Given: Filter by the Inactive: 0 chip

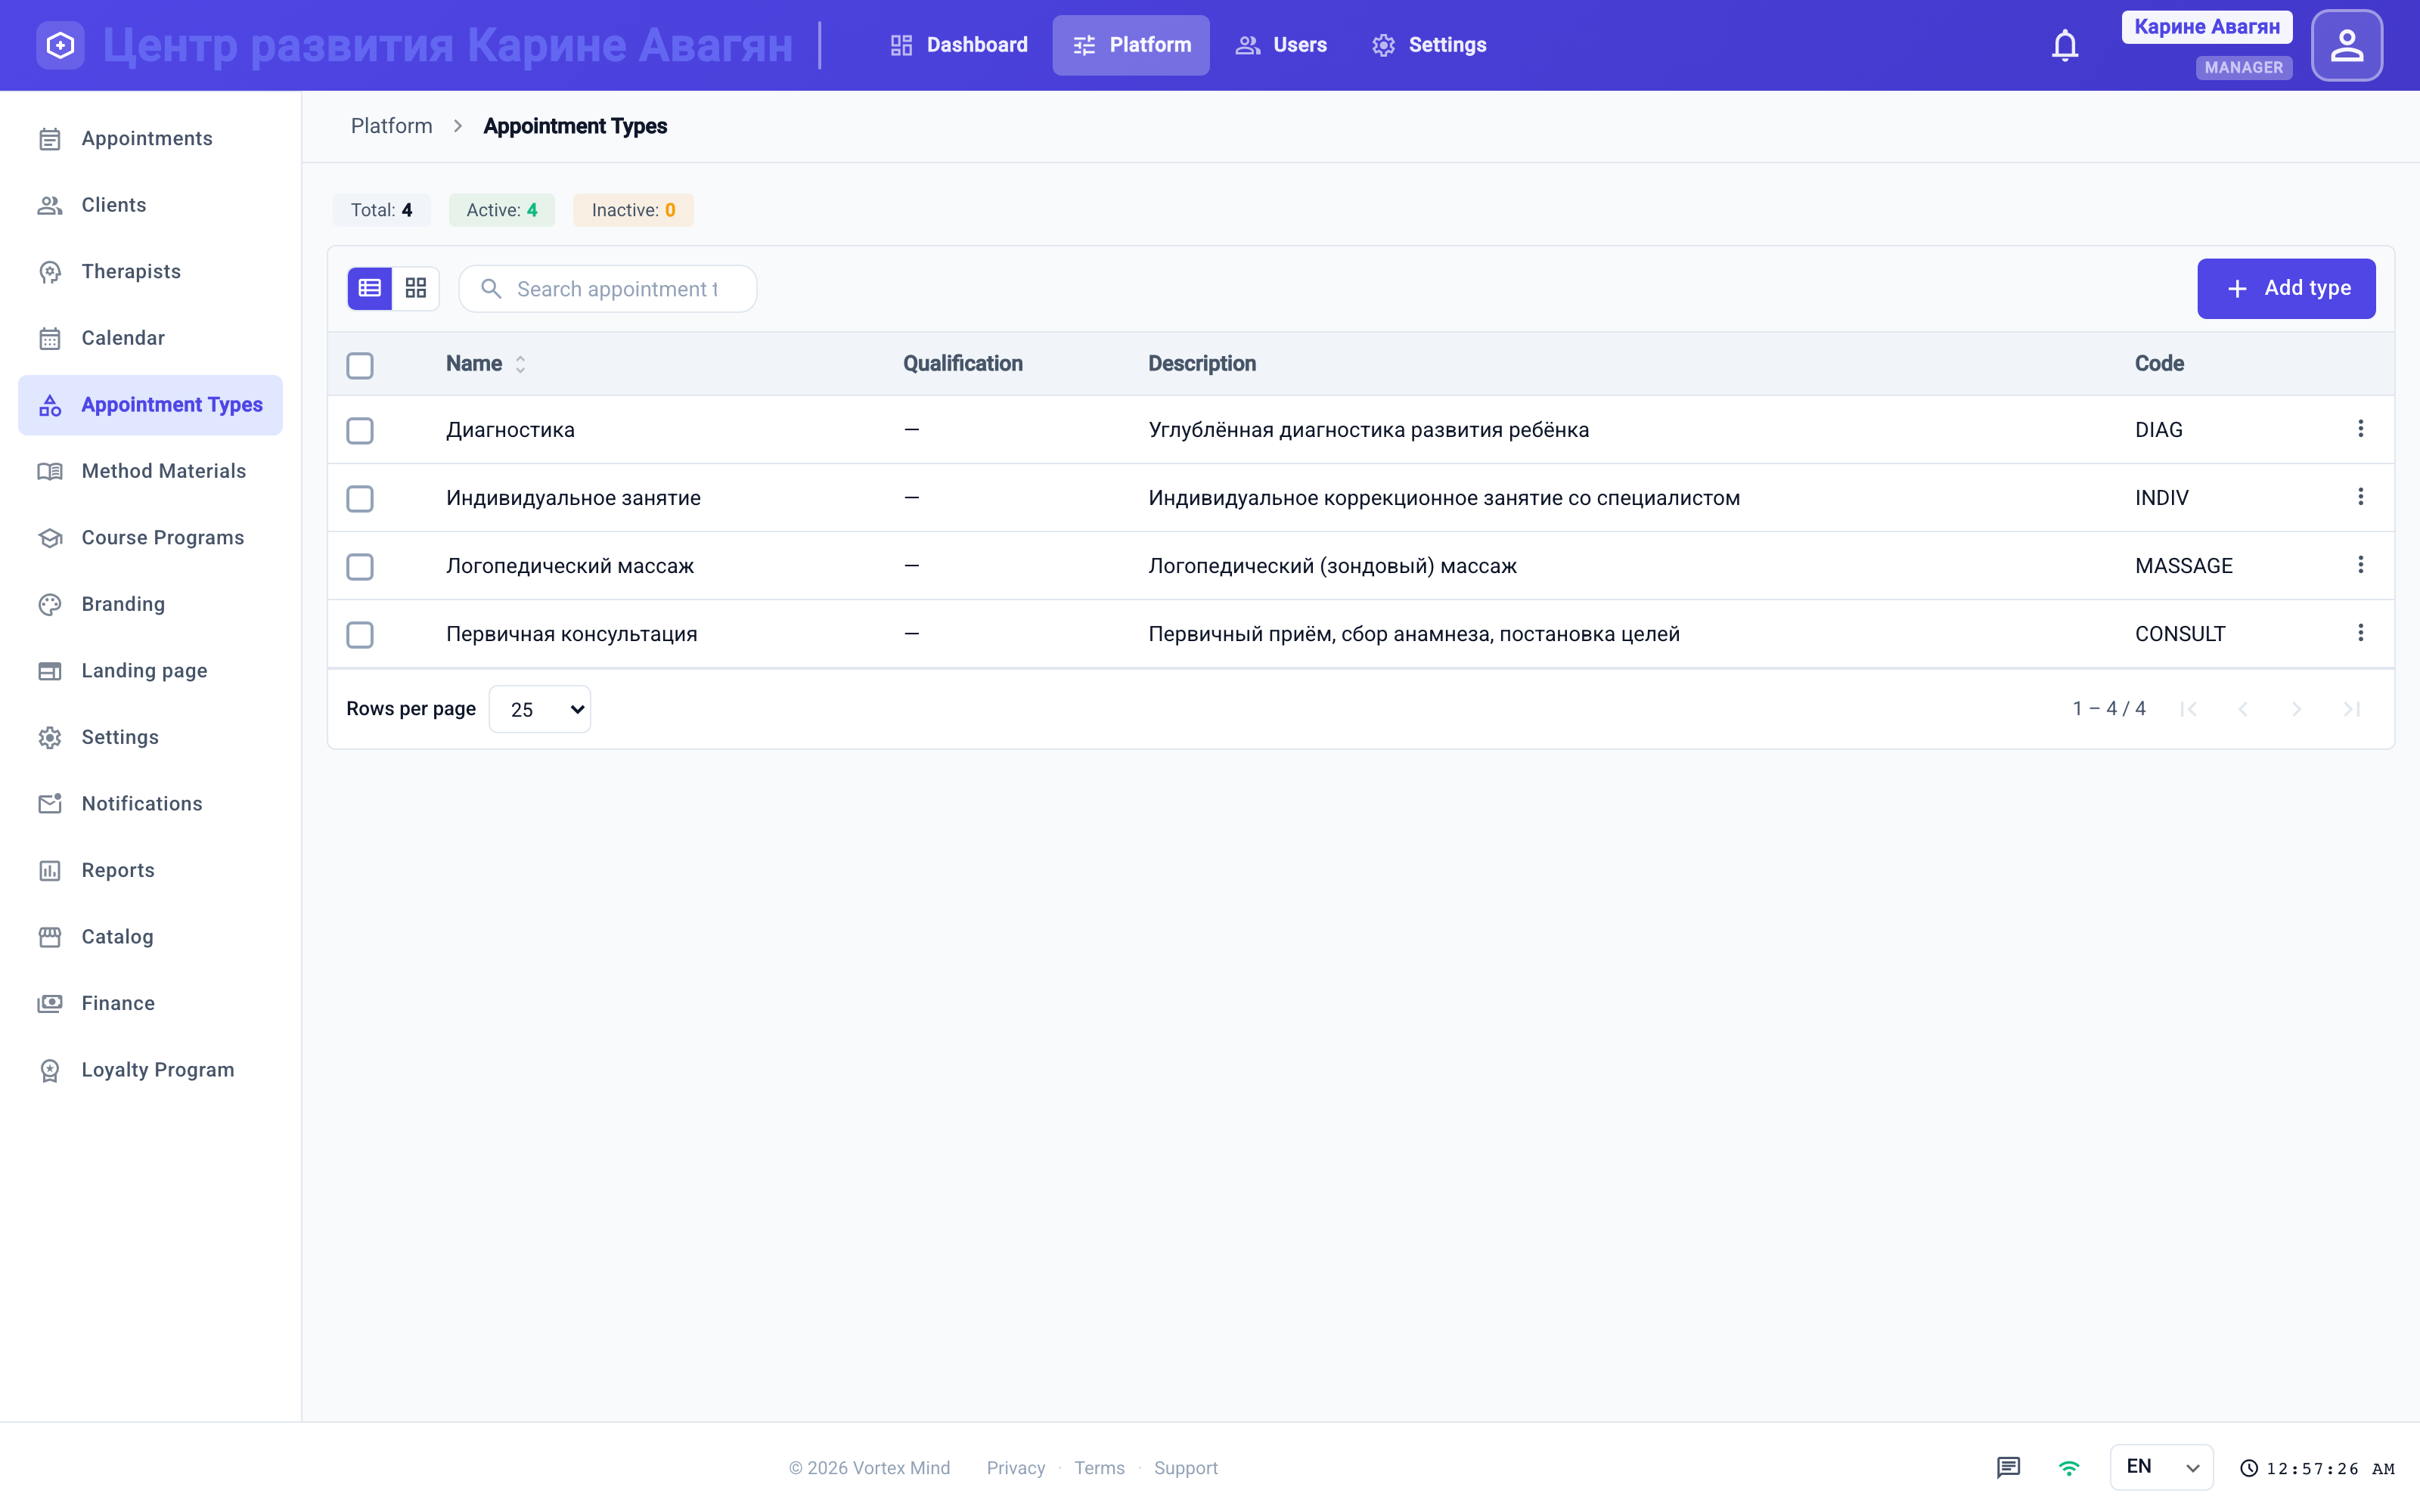Looking at the screenshot, I should click(x=633, y=210).
